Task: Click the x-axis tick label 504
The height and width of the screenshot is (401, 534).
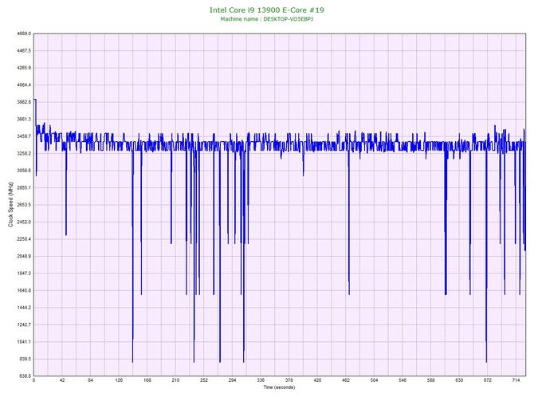Action: [x=374, y=380]
